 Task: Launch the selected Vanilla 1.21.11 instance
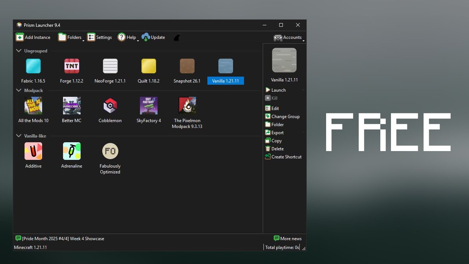[276, 90]
